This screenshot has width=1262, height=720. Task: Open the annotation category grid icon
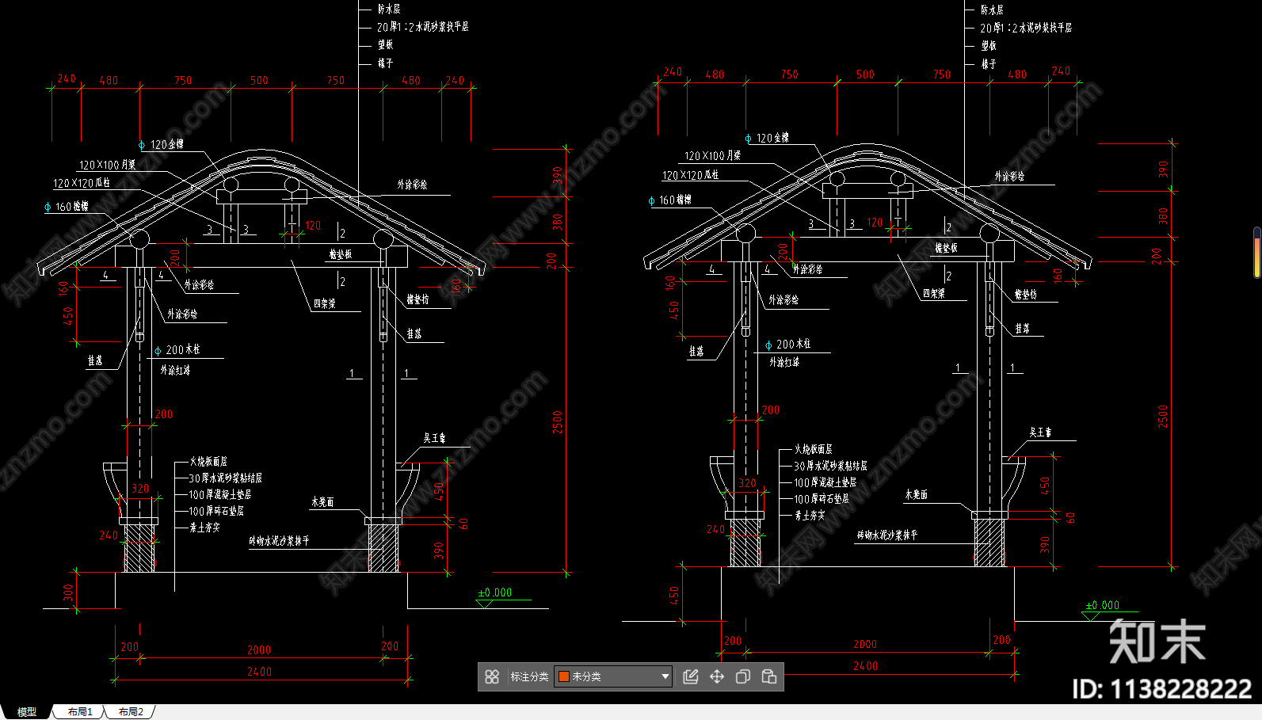click(x=492, y=676)
